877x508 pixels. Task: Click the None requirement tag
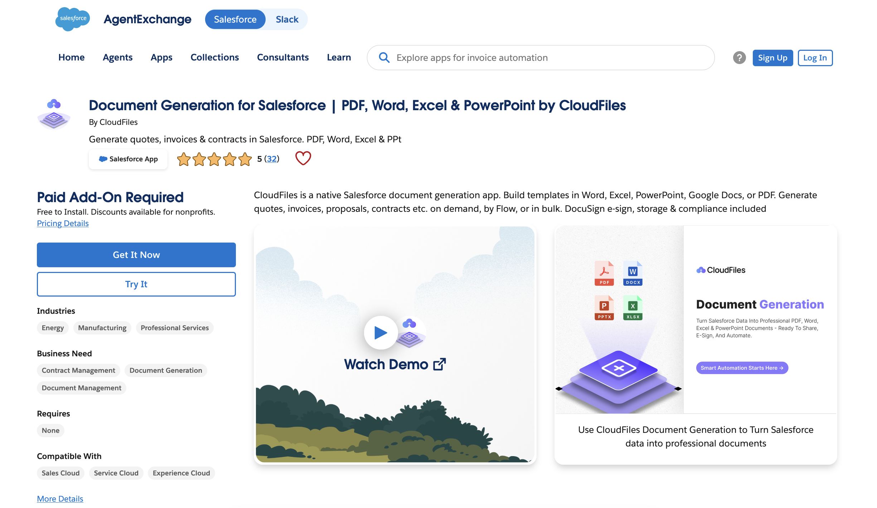[x=50, y=430]
